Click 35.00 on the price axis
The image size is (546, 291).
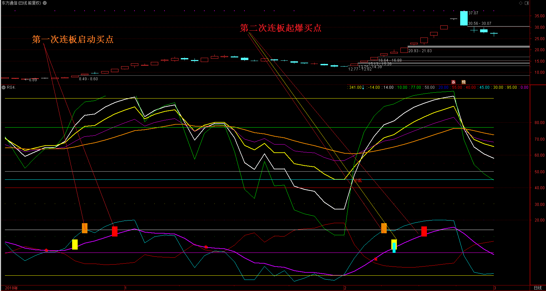[539, 16]
